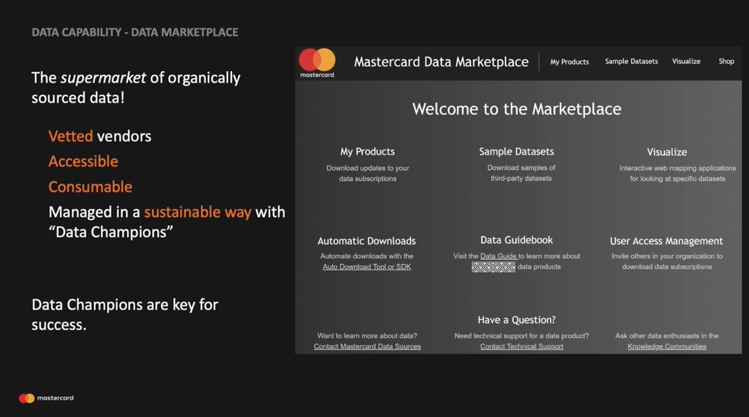Screen dimensions: 749x417
Task: Click the Data Guidebook heading
Action: pos(516,240)
